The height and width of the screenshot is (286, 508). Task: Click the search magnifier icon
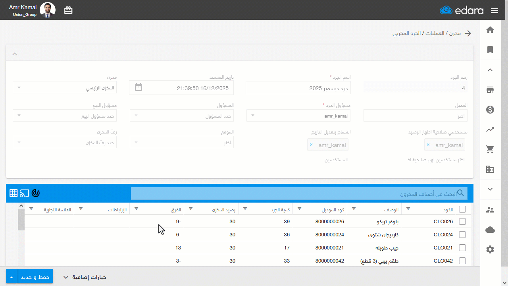[461, 193]
